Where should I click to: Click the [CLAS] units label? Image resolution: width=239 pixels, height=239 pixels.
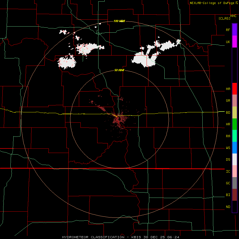224,18
